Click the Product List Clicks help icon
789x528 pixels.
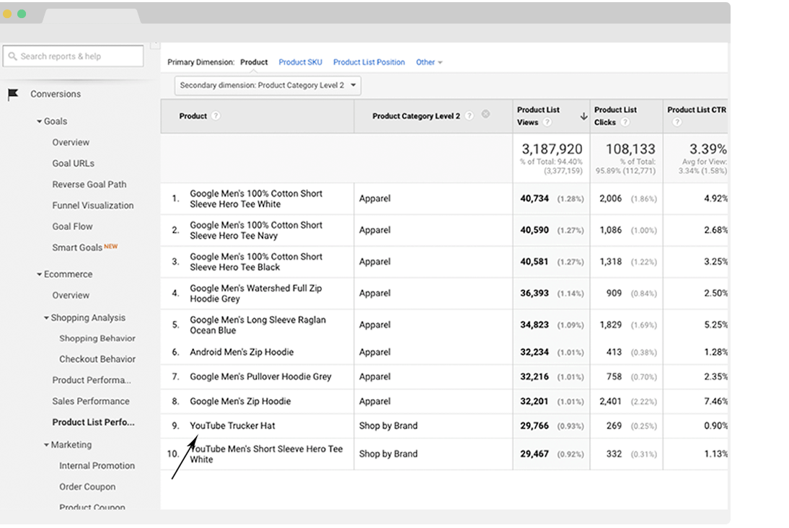pos(625,123)
